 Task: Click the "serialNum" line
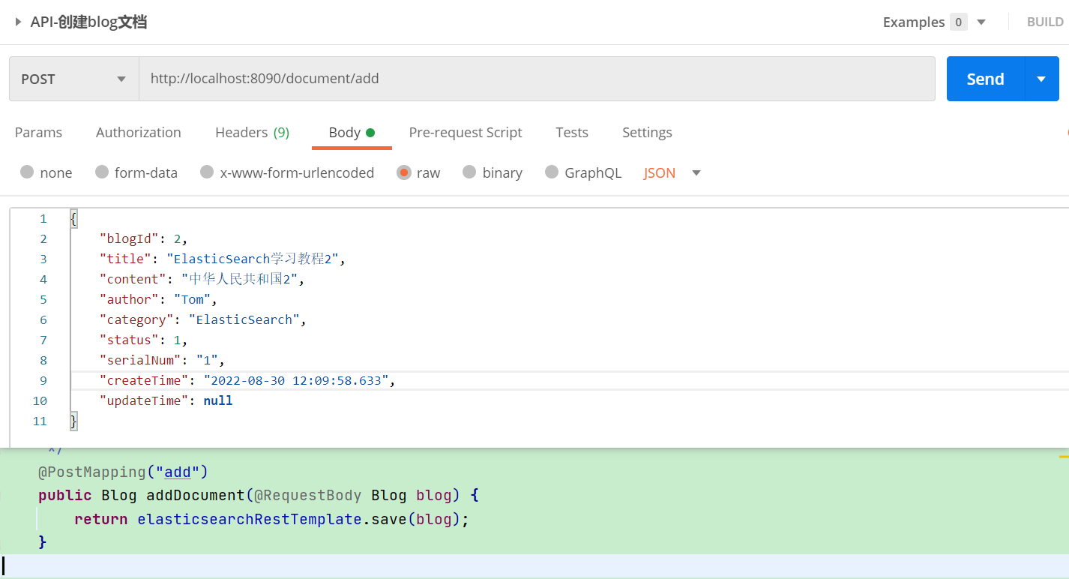tap(162, 360)
